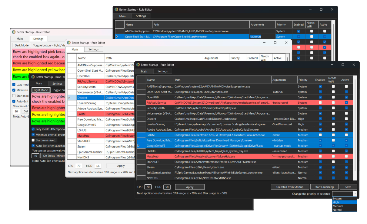Save the rules with the Save button
367x224 pixels.
348,187
